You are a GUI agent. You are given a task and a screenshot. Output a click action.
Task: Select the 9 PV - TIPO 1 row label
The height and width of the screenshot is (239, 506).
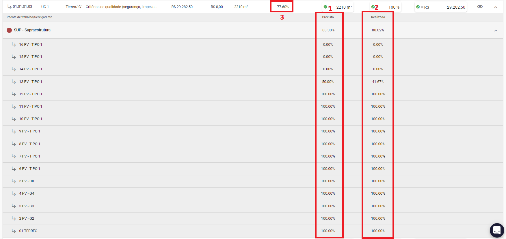(30, 131)
